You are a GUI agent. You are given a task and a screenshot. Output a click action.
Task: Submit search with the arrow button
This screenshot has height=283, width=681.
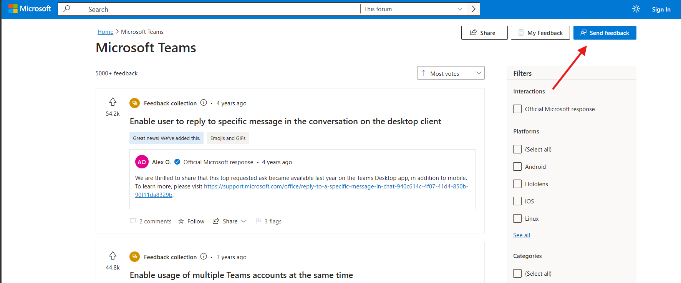click(474, 9)
